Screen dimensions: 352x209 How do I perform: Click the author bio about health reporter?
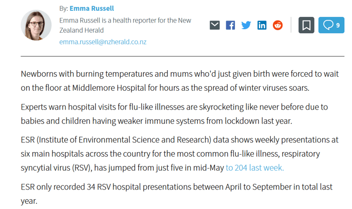tap(127, 25)
